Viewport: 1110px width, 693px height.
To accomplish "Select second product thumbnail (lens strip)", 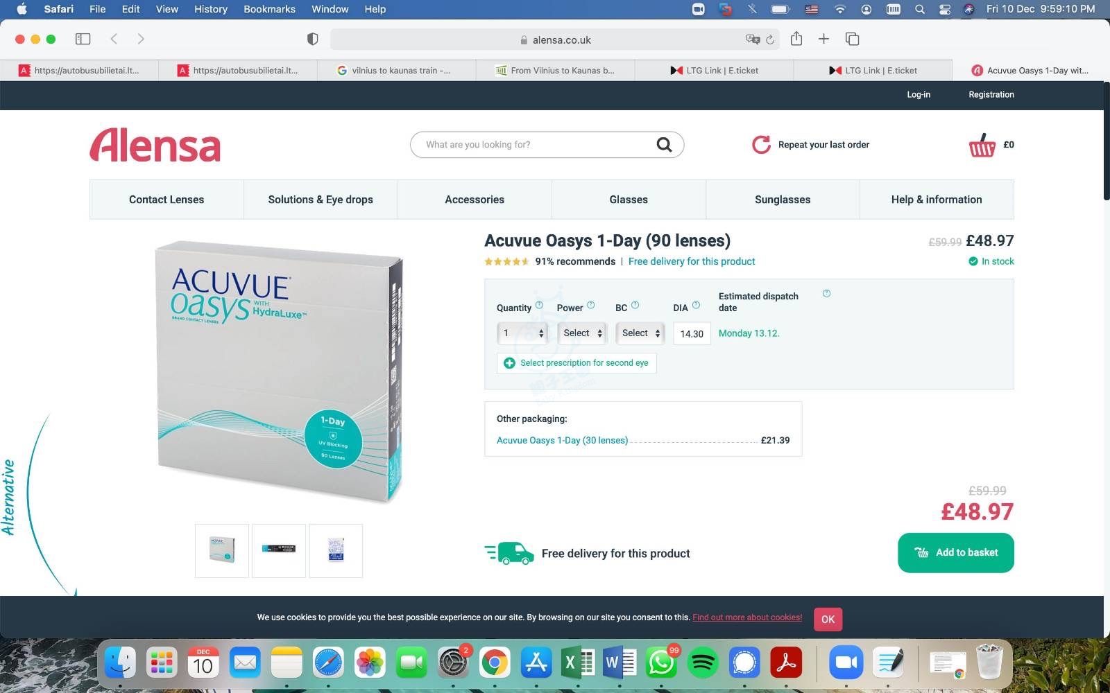I will click(x=279, y=551).
